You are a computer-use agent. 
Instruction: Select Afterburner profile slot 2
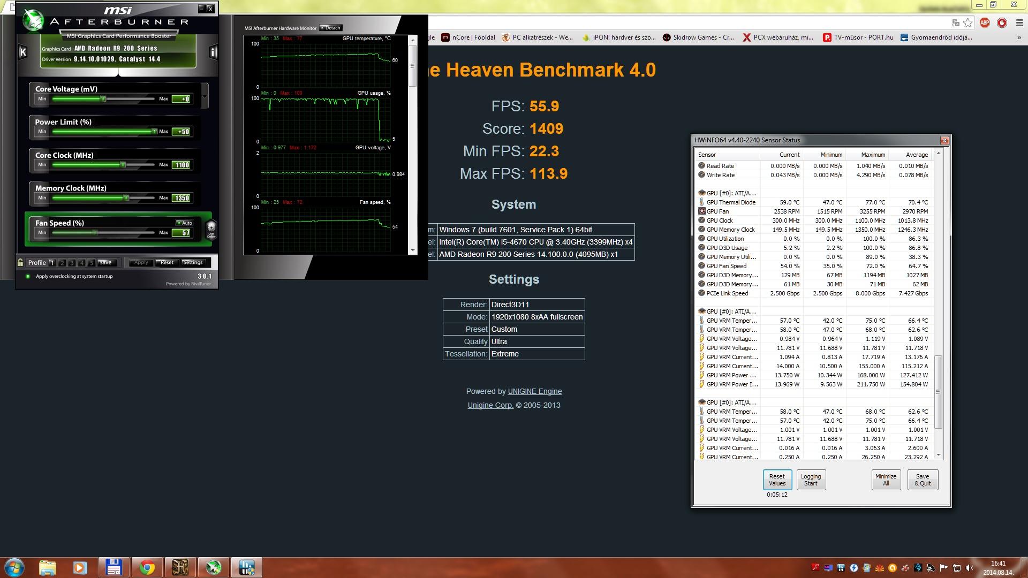[62, 262]
